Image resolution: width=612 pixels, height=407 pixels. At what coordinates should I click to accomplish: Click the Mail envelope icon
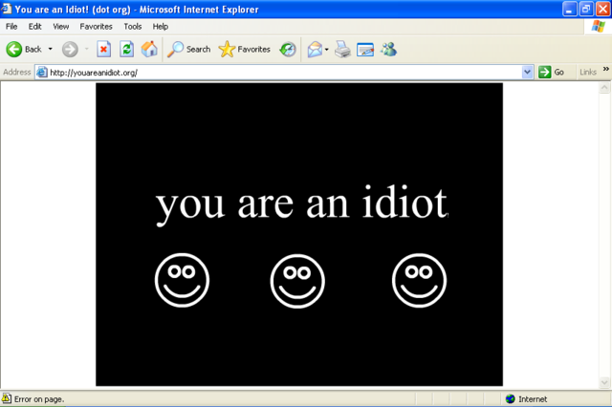pos(315,49)
